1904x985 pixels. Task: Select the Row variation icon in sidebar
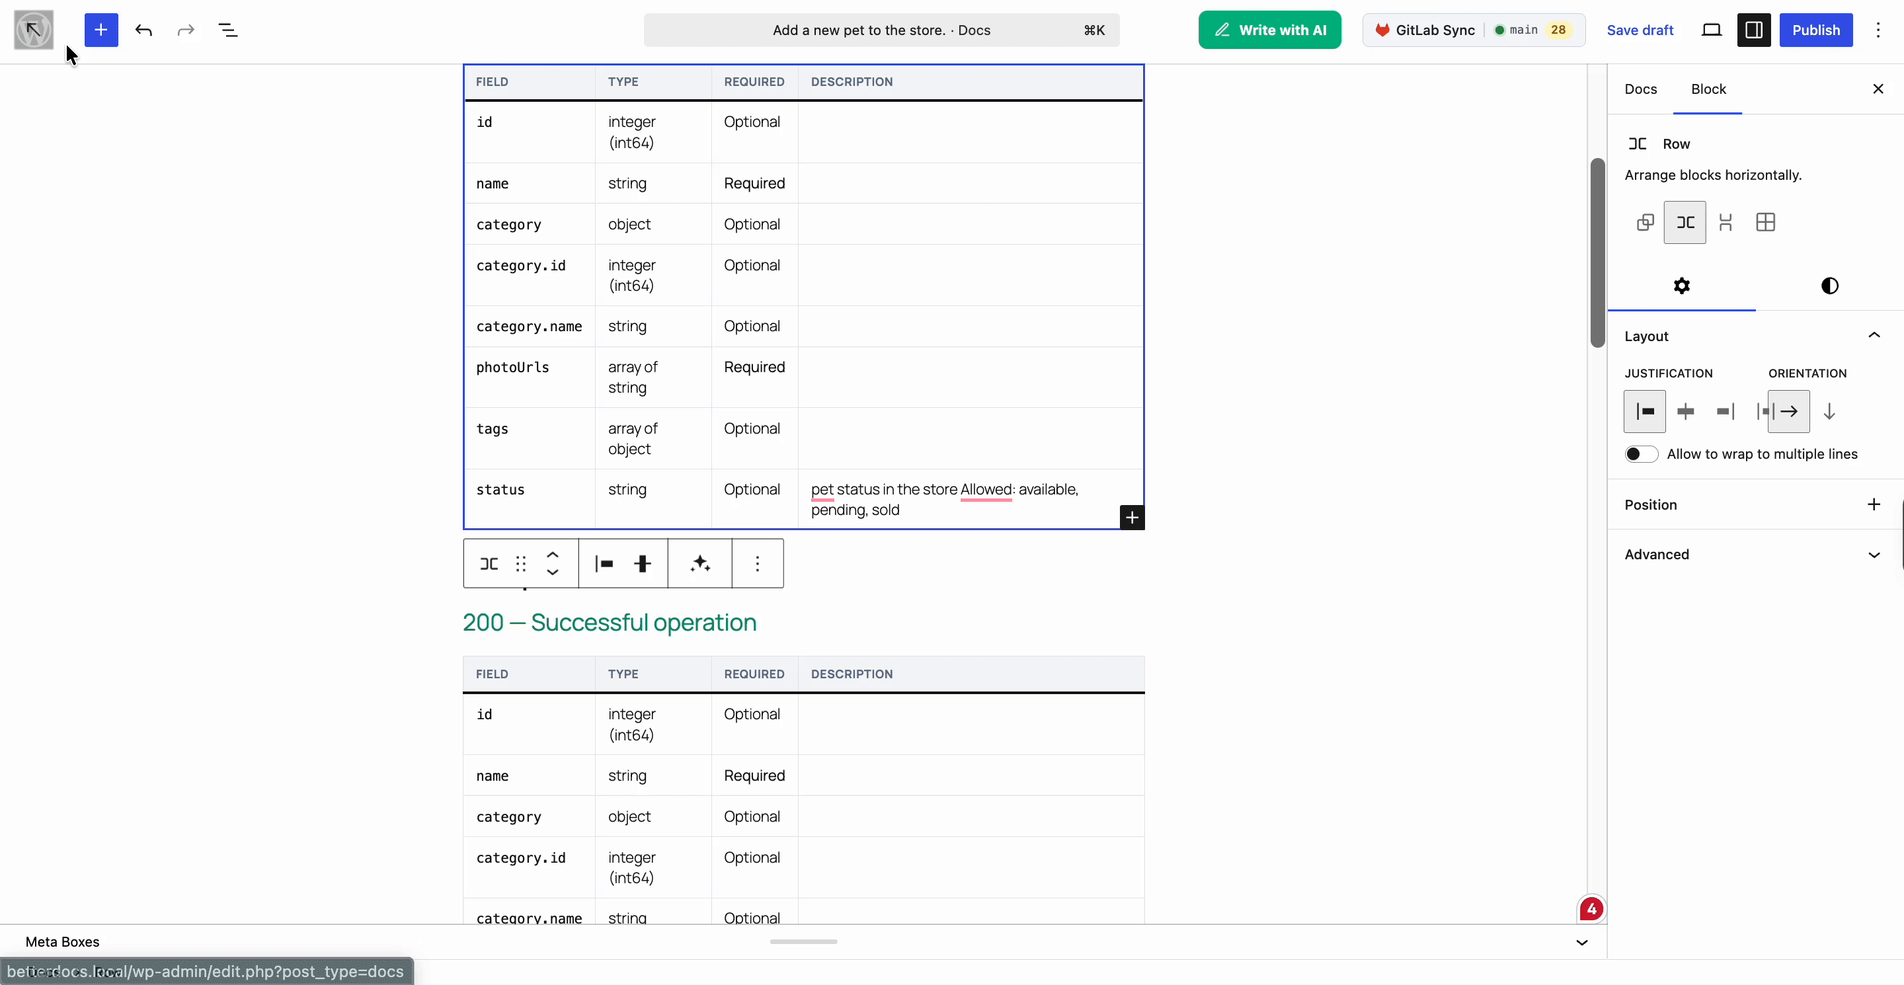[1685, 222]
